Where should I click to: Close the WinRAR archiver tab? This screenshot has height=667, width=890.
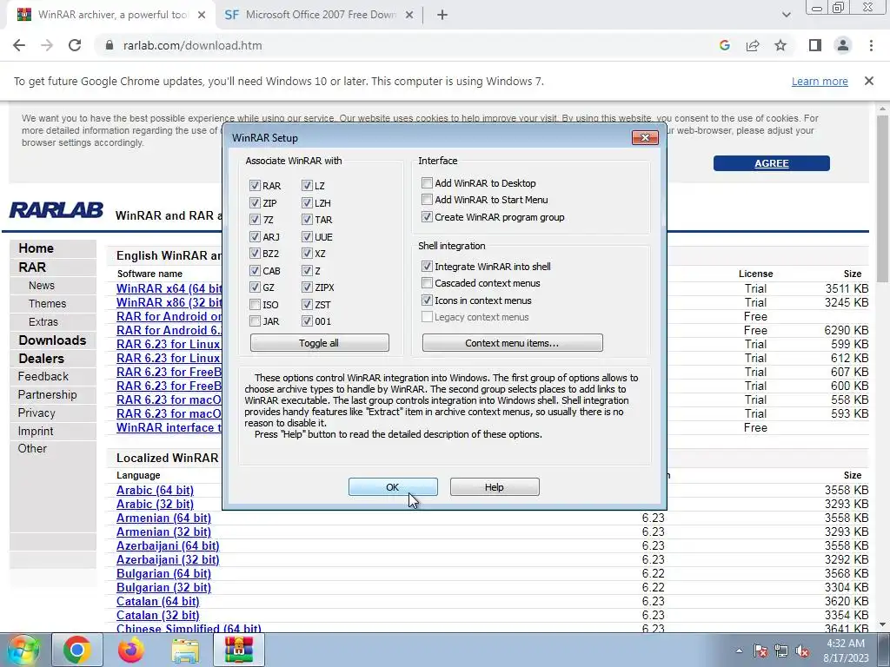[x=202, y=15]
